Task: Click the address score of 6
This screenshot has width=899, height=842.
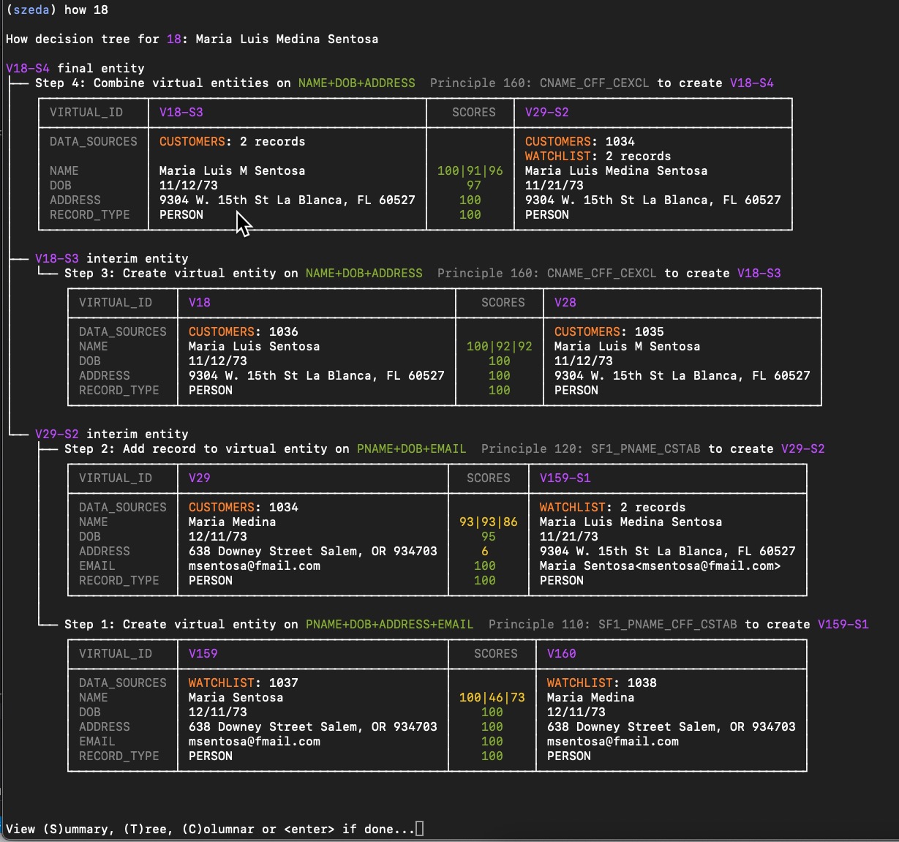Action: [x=484, y=551]
